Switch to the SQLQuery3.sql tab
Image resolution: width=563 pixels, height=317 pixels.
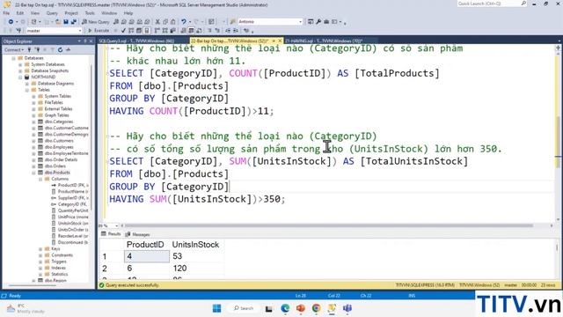(x=136, y=41)
